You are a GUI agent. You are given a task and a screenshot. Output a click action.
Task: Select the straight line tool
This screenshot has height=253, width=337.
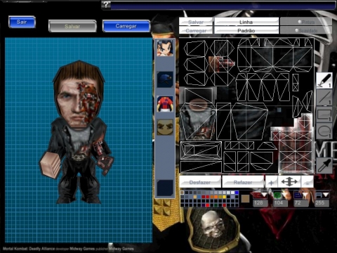click(324, 97)
